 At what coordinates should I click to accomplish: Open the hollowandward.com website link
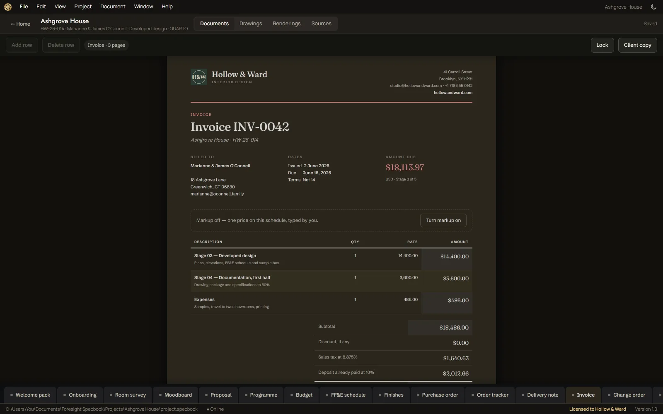pos(453,93)
